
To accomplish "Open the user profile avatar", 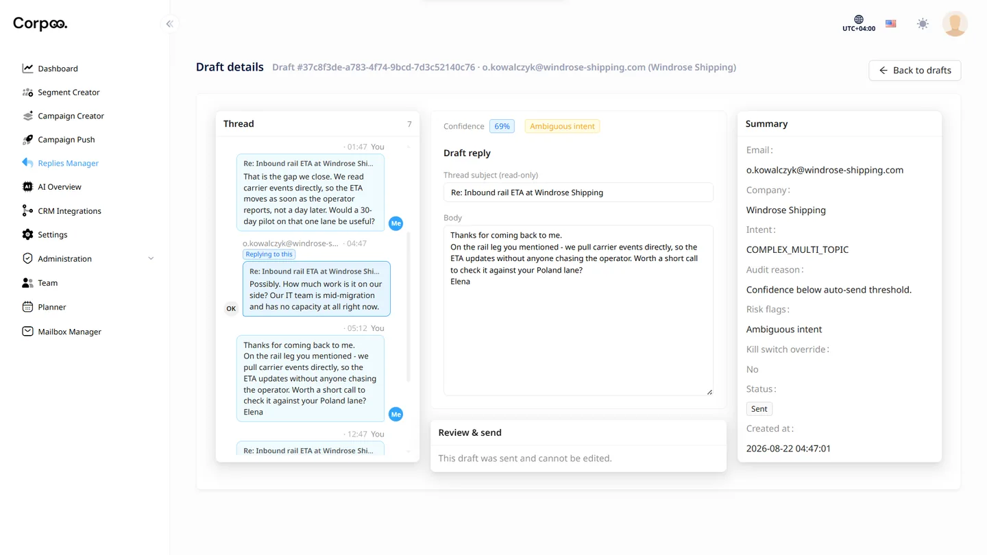I will [x=955, y=24].
